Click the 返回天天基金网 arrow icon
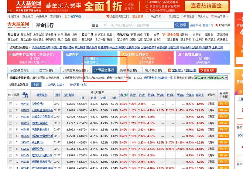 click(x=108, y=16)
